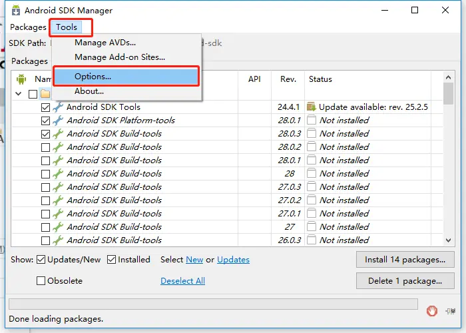Click the scrollbar up arrow

click(449, 77)
